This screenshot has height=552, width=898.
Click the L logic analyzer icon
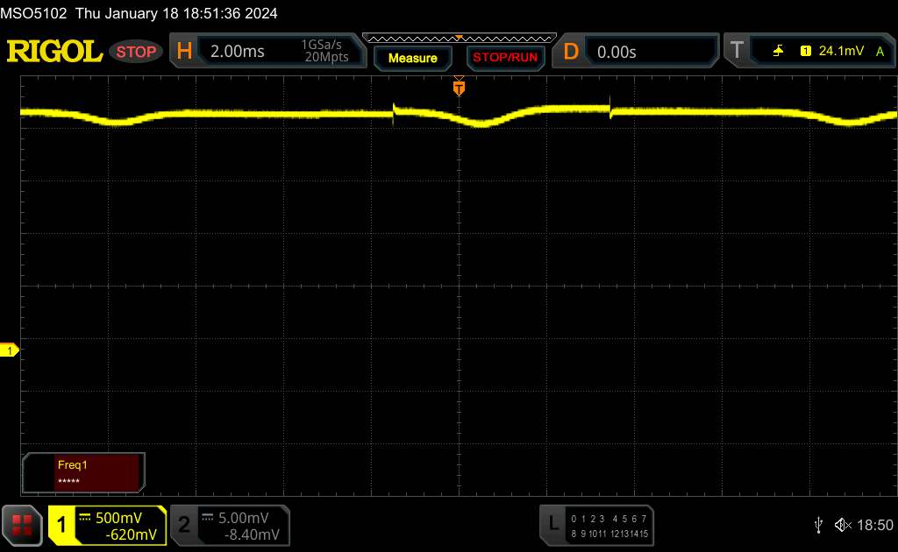pos(552,524)
